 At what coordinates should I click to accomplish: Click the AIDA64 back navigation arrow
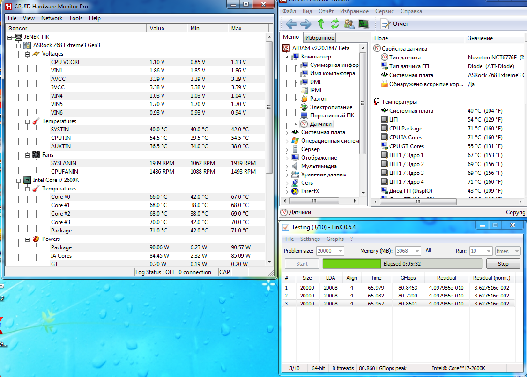[x=291, y=23]
